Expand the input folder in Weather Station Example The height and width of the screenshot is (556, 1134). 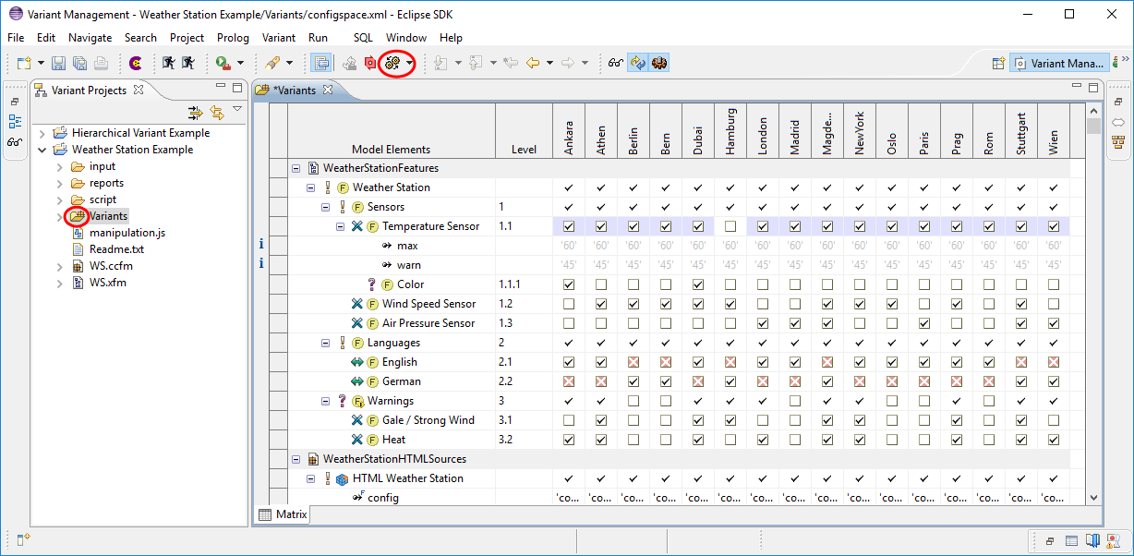tap(58, 166)
